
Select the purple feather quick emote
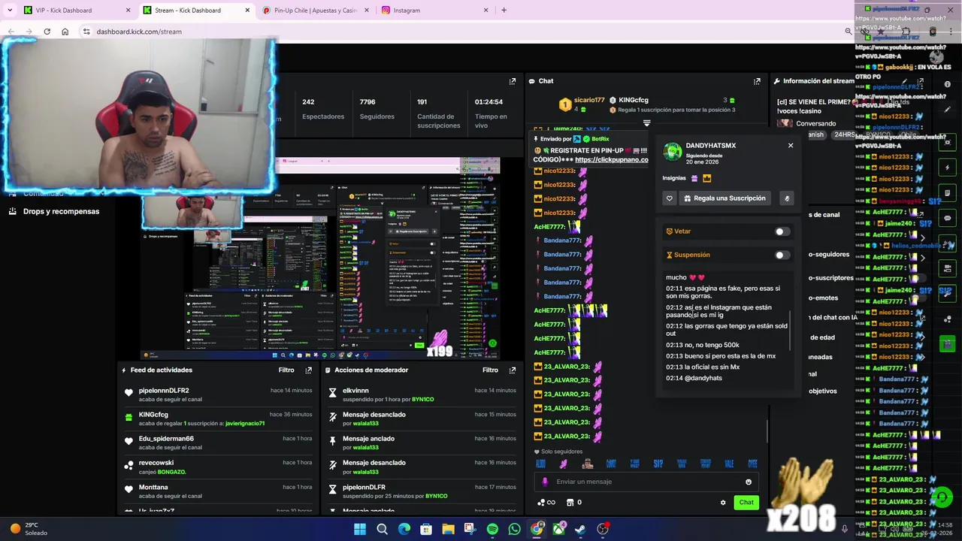(x=564, y=464)
